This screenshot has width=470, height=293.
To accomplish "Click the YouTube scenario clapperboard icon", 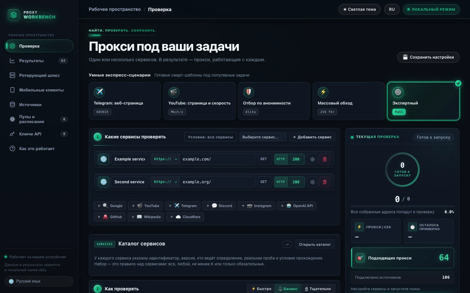I will pyautogui.click(x=174, y=92).
